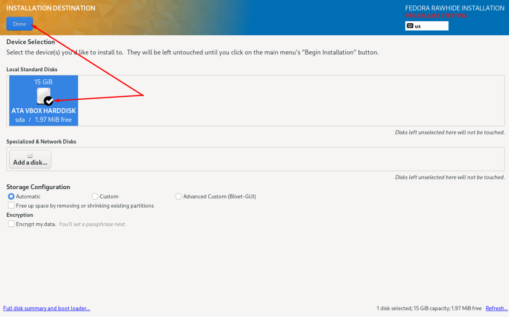Click the 'us' keyboard layout text

click(x=418, y=26)
